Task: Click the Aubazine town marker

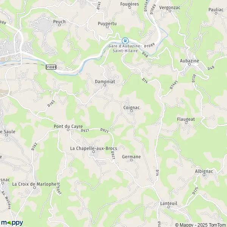Action: (190, 64)
